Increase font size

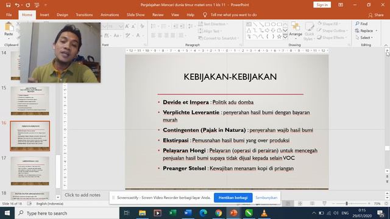click(127, 26)
